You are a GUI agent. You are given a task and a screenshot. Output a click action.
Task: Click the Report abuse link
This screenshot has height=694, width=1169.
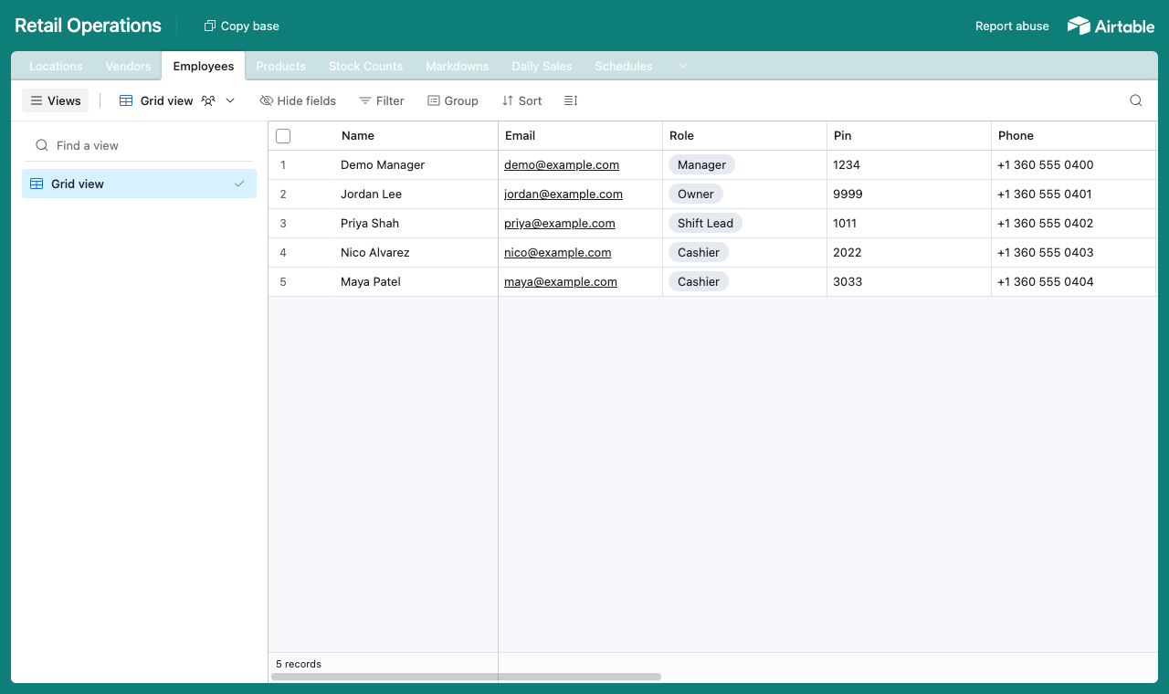pyautogui.click(x=1012, y=26)
